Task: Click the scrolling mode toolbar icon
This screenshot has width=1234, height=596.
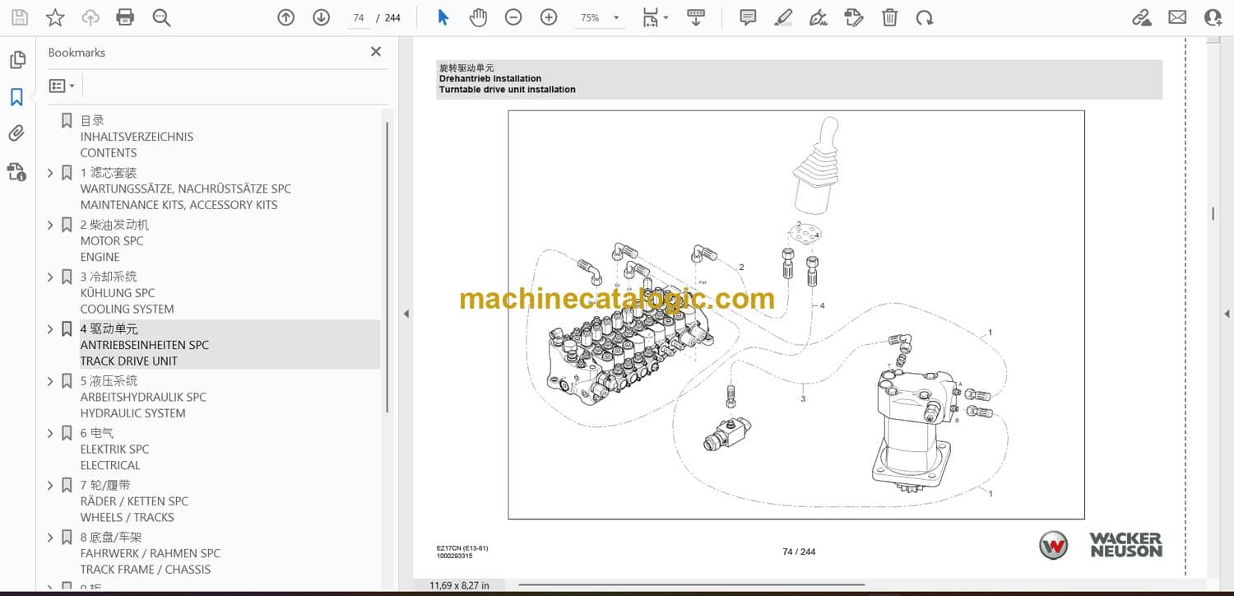Action: tap(696, 17)
